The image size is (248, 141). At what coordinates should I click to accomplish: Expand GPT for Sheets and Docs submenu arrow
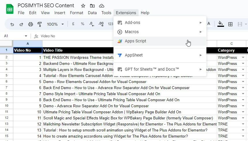(201, 69)
